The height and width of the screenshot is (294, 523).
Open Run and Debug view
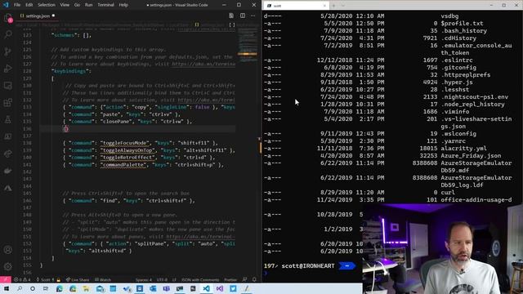click(x=8, y=69)
